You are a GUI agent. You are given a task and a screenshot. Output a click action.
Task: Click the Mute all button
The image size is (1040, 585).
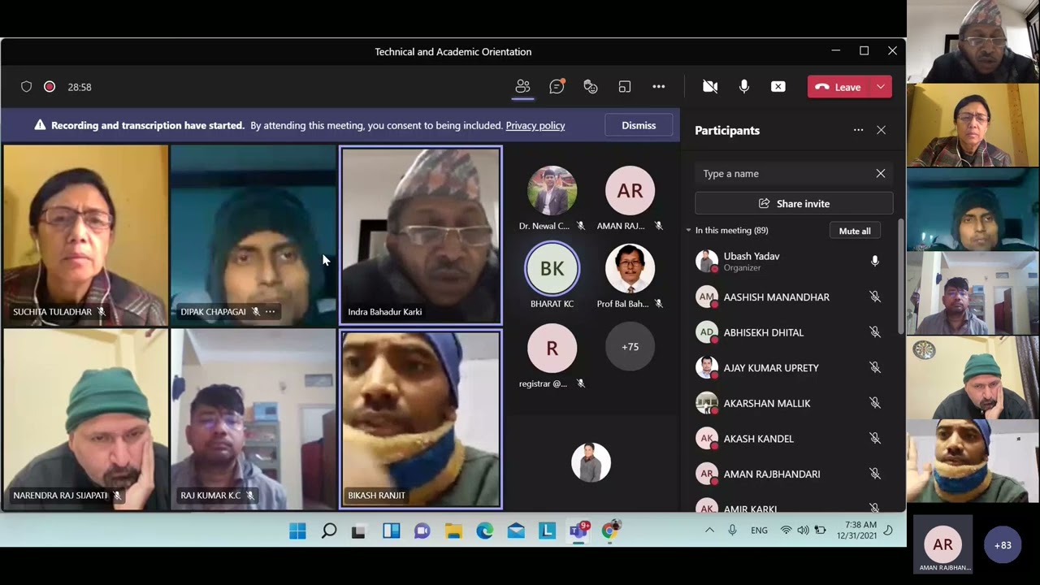coord(855,231)
